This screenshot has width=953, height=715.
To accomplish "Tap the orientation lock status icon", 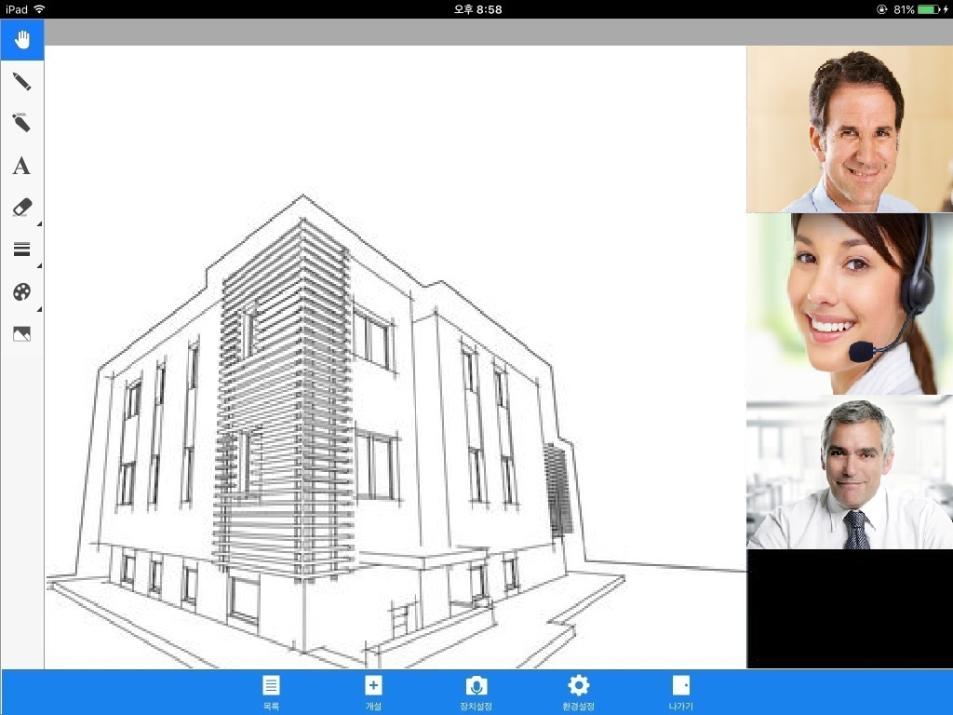I will 882,9.
